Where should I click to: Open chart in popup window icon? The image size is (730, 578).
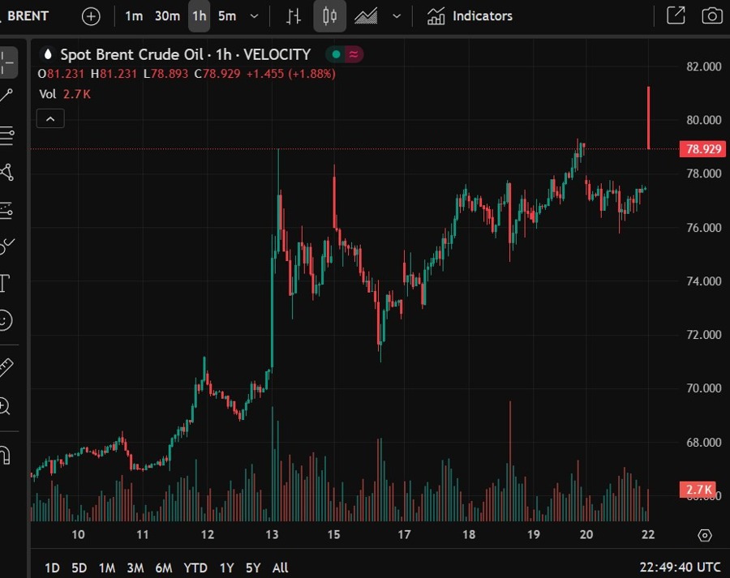676,16
